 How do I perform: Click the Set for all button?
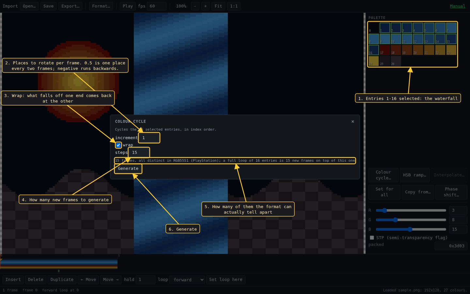[x=384, y=192]
